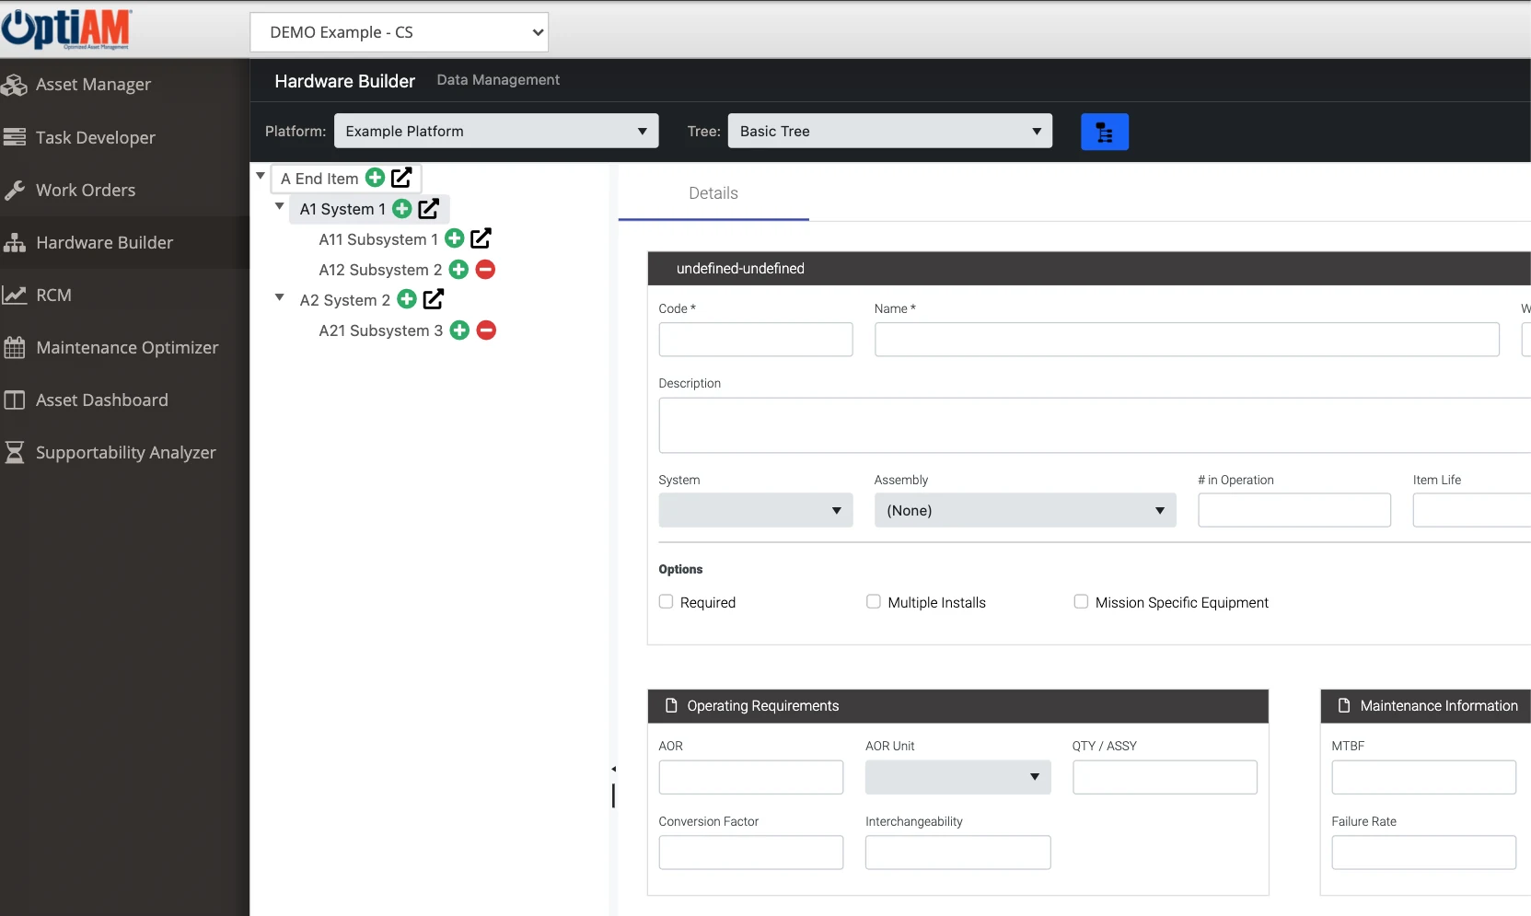The height and width of the screenshot is (916, 1531).
Task: Open the DEMO Example - CS dropdown
Action: click(400, 32)
